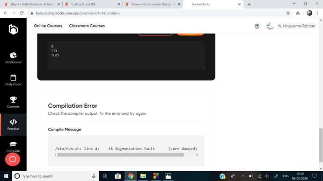The image size is (323, 181).
Task: Click the page vertical scrollbar thumb
Action: (321, 145)
